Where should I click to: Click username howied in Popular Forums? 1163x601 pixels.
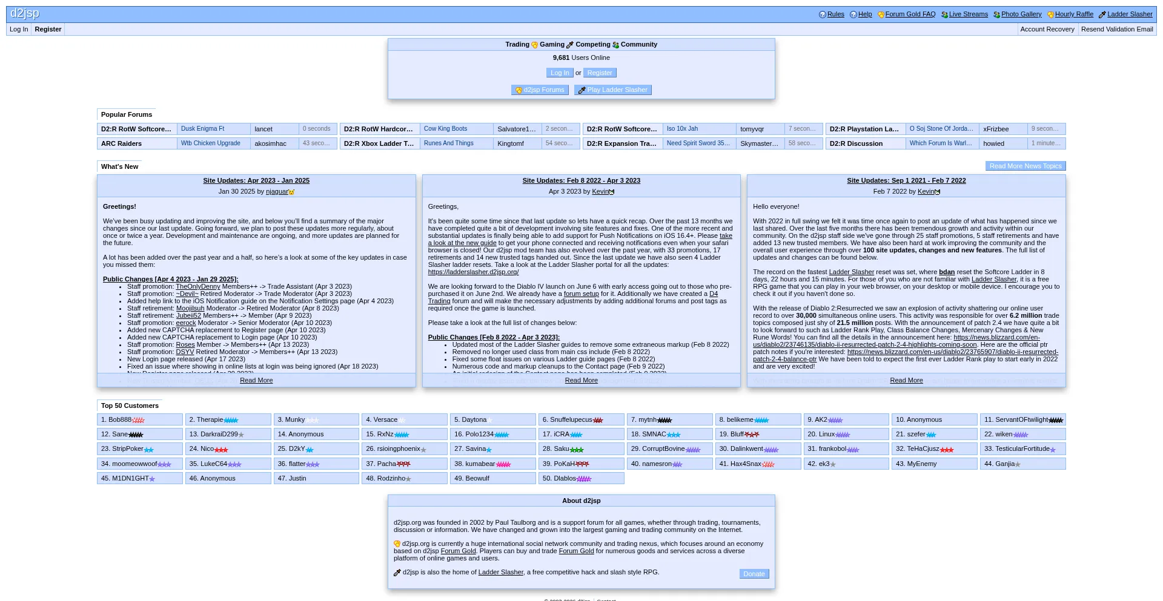point(993,144)
